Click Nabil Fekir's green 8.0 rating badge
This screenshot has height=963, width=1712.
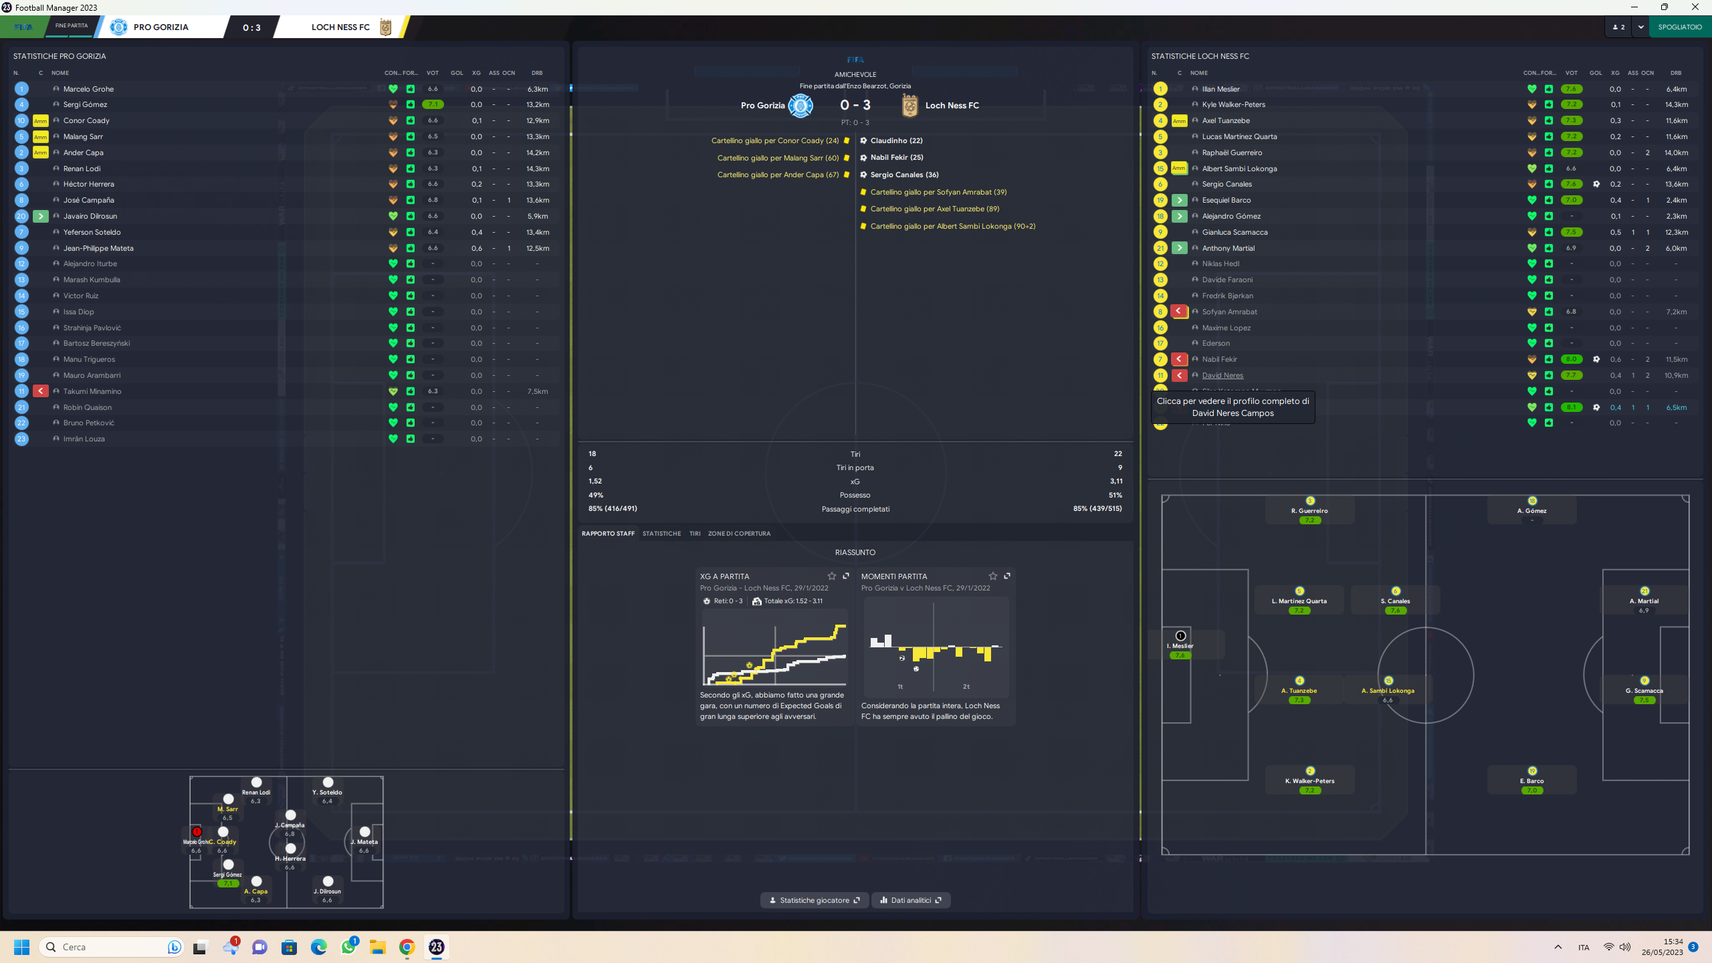[1571, 359]
